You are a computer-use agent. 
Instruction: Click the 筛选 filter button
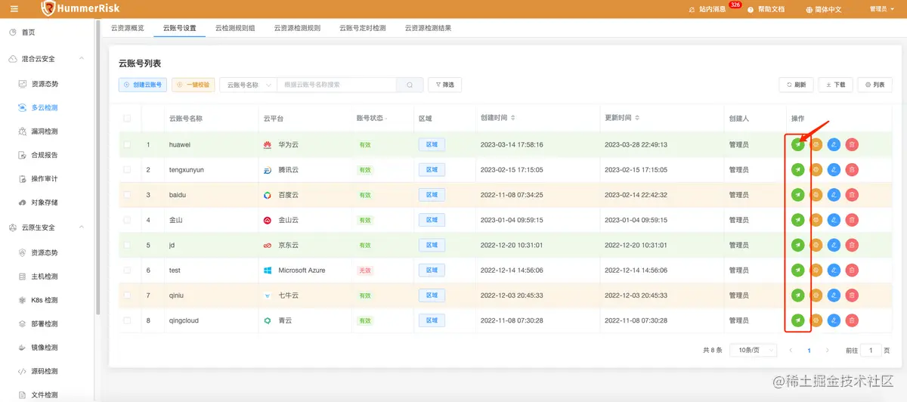444,85
